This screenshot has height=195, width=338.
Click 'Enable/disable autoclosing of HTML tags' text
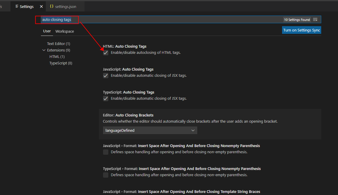click(x=146, y=53)
